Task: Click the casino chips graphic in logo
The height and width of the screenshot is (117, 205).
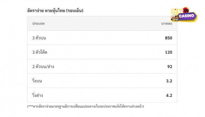Action: click(175, 18)
